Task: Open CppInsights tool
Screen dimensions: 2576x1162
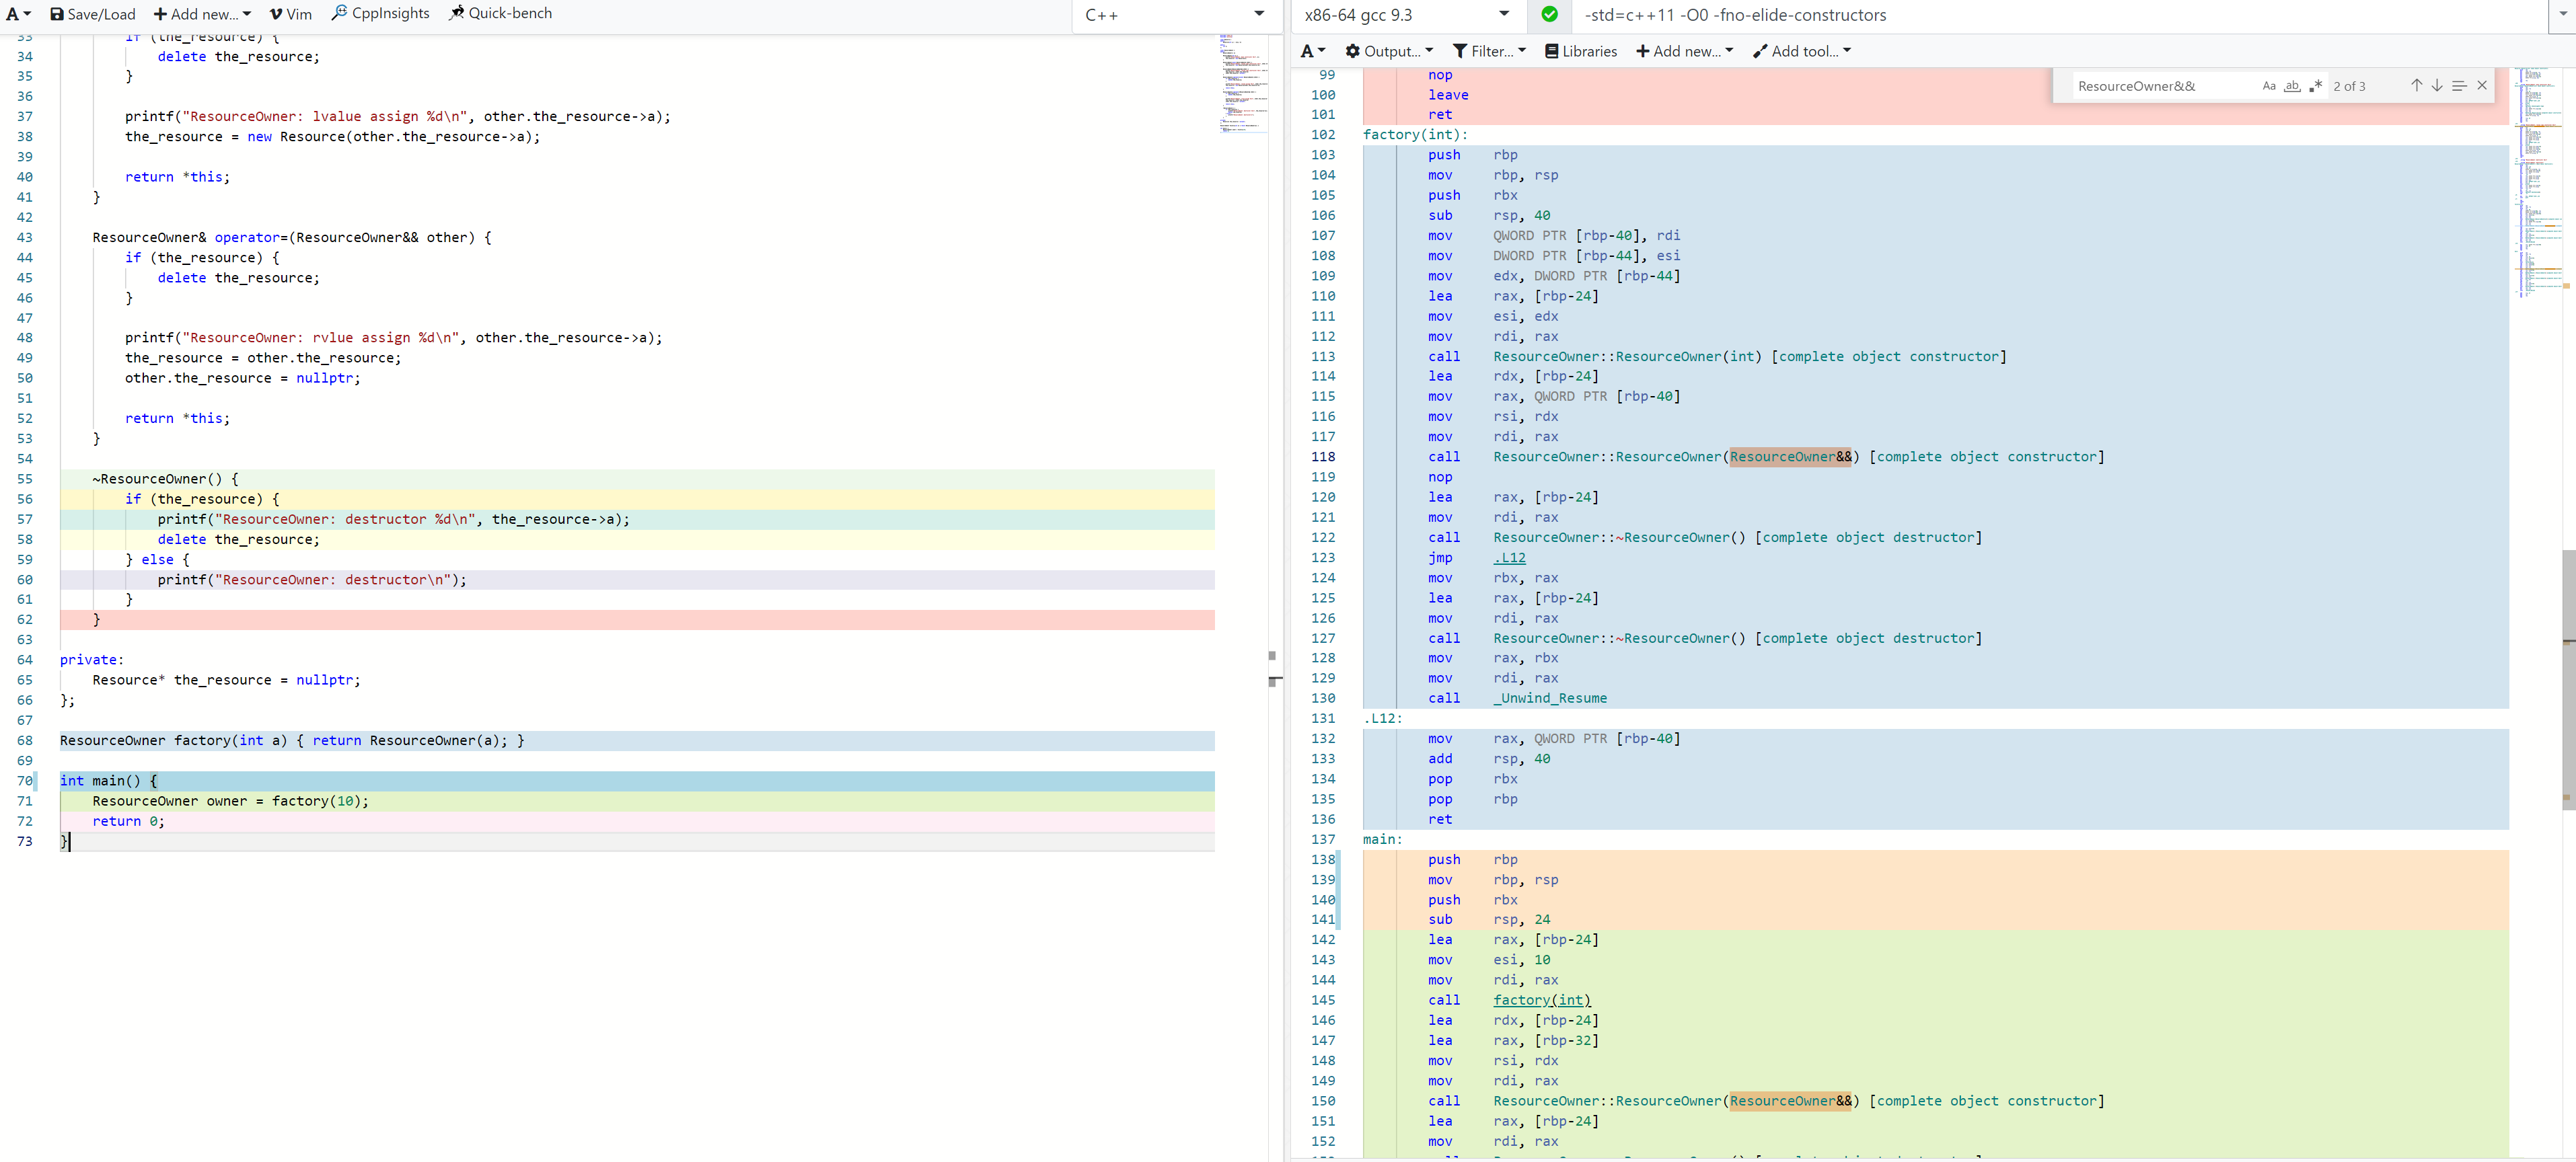Action: [x=381, y=13]
